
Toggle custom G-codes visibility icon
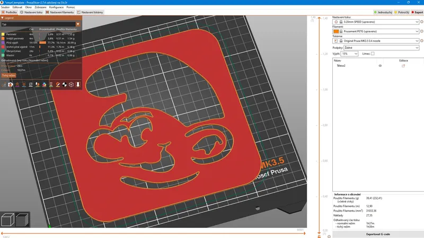tap(58, 85)
